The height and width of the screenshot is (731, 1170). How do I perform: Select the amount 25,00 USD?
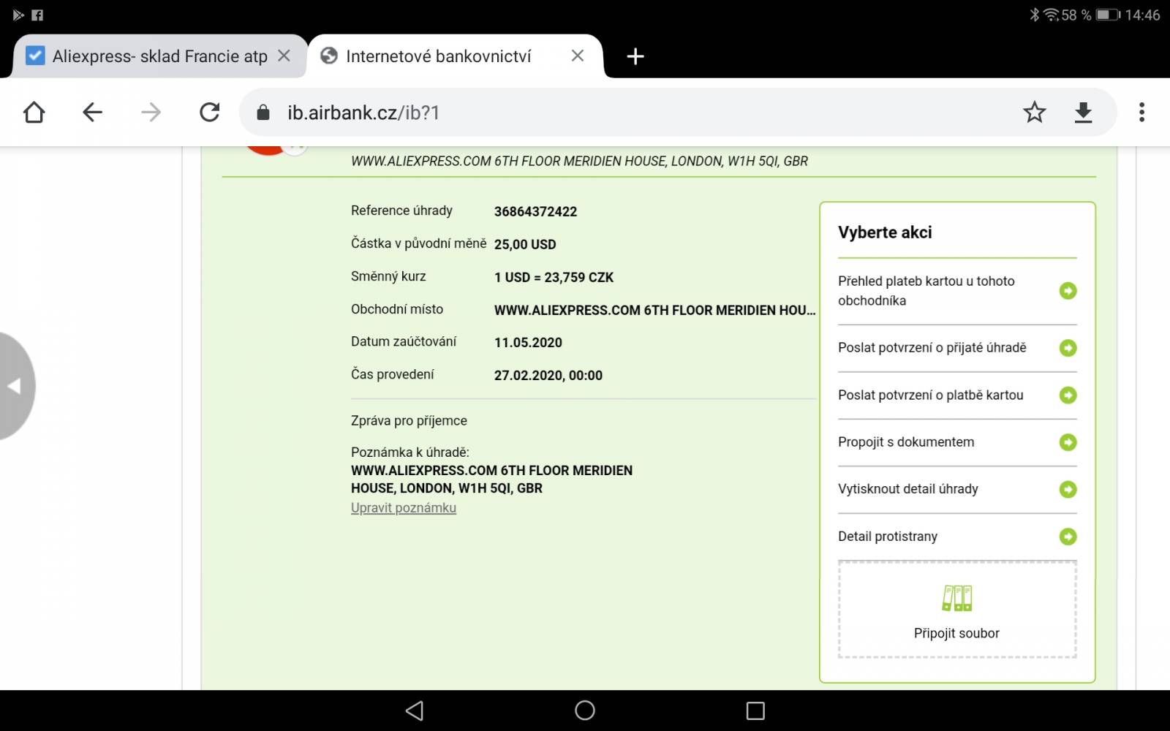tap(525, 245)
